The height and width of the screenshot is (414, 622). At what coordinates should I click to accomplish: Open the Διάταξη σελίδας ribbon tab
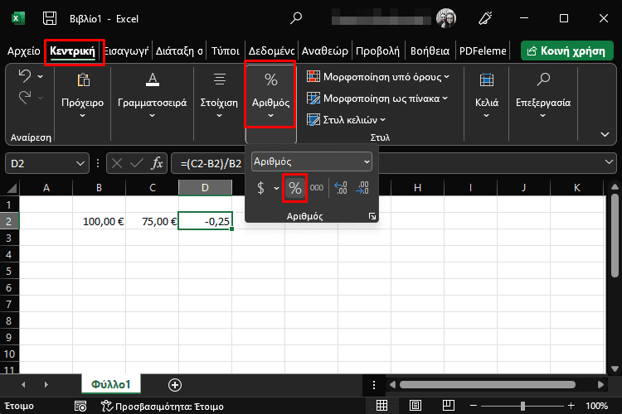(x=179, y=51)
